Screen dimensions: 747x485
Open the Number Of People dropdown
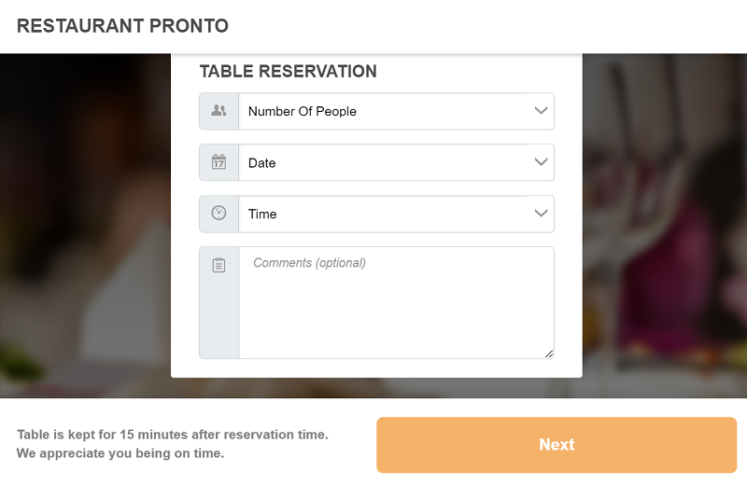pyautogui.click(x=383, y=111)
